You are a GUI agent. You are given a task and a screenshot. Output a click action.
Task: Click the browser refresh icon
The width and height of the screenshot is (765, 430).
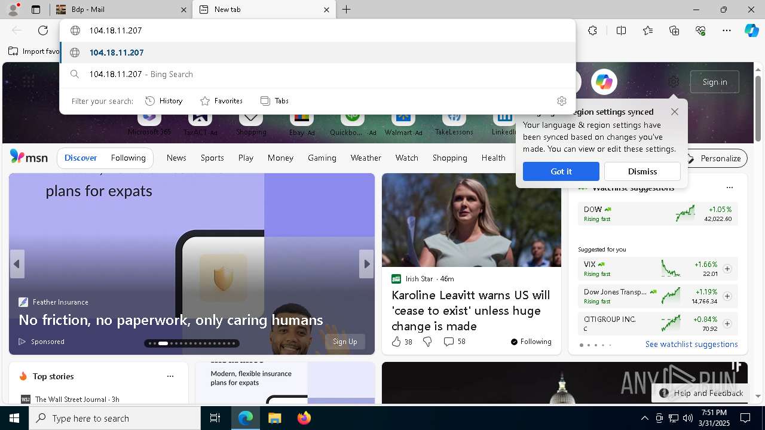point(43,30)
